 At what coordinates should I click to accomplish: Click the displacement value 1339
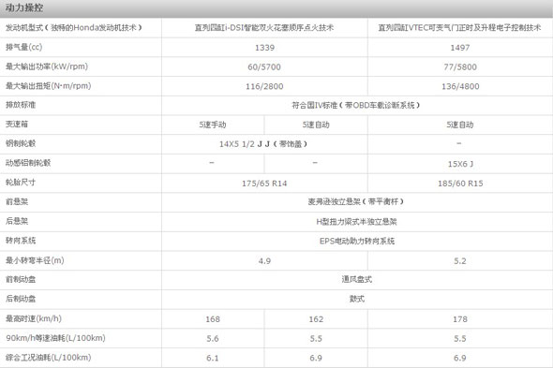point(264,48)
